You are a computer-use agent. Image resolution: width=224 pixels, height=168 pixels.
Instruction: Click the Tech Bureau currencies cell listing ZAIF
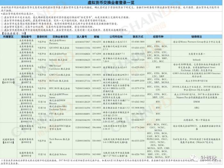point(158,141)
